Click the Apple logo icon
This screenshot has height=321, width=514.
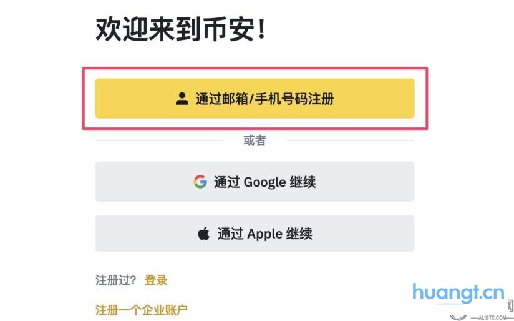203,234
